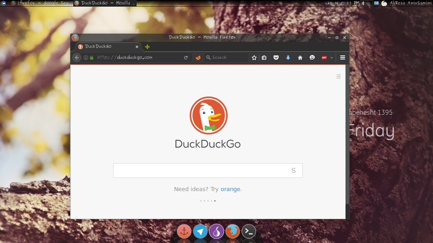Click the blue display tray icon
This screenshot has width=433, height=243.
[376, 3]
